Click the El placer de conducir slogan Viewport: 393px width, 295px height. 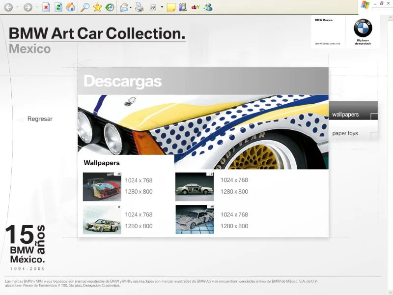[363, 42]
